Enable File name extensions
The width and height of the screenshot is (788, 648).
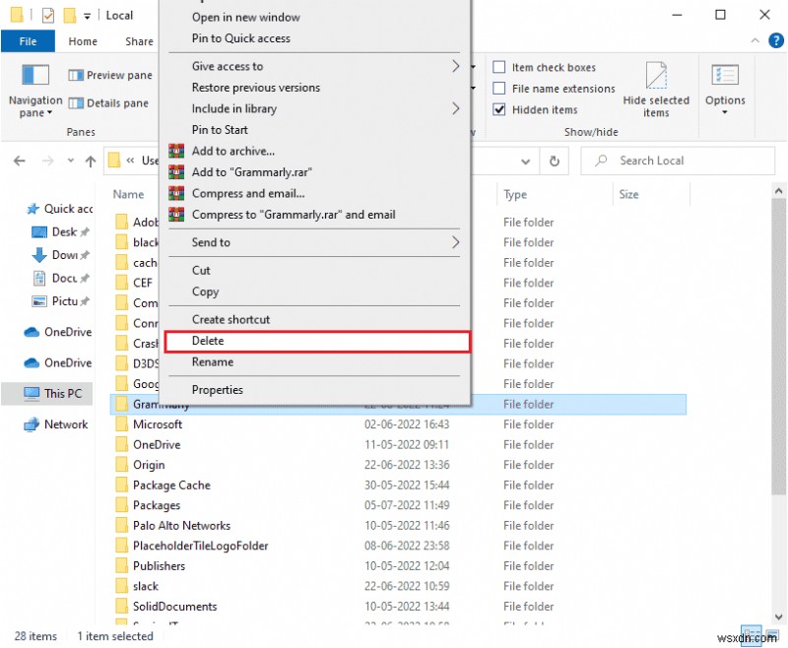tap(501, 89)
